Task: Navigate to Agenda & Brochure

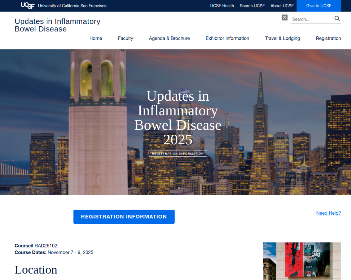Action: 169,38
